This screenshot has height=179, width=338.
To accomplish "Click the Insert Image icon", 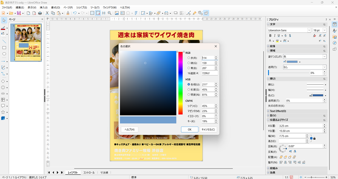I will click(x=117, y=13).
